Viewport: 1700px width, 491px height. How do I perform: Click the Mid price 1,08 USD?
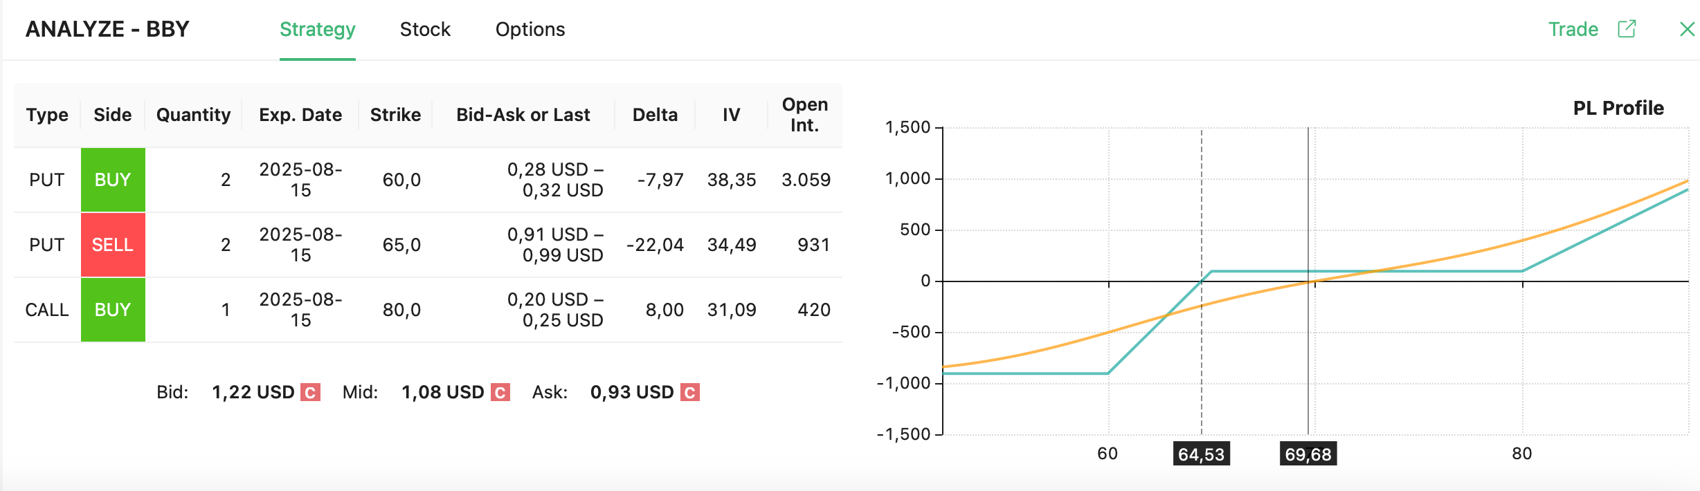[443, 393]
